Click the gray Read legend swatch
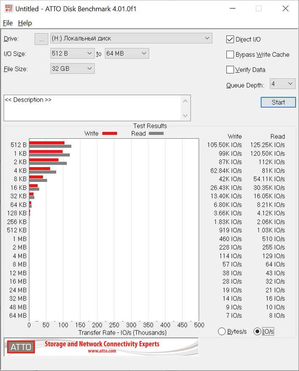Screen dimensions: 299x371 coord(156,133)
